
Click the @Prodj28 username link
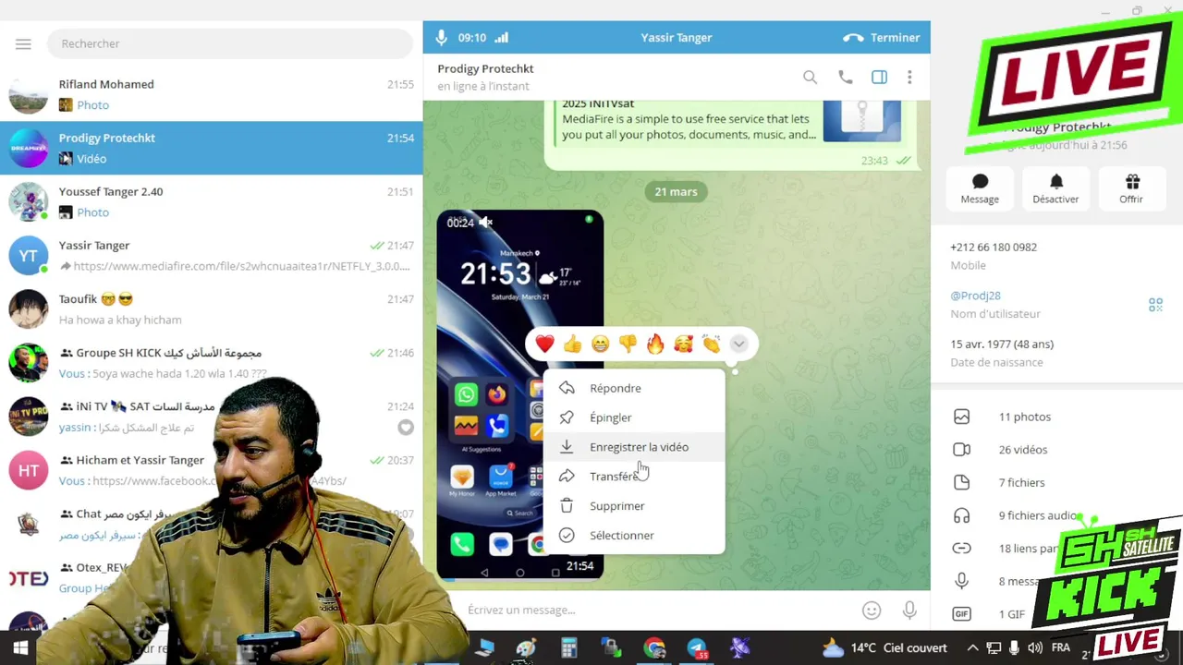click(x=975, y=296)
